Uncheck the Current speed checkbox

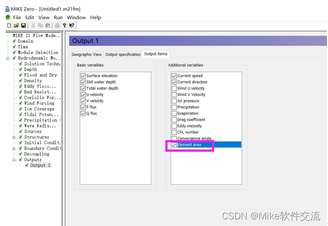pos(174,76)
